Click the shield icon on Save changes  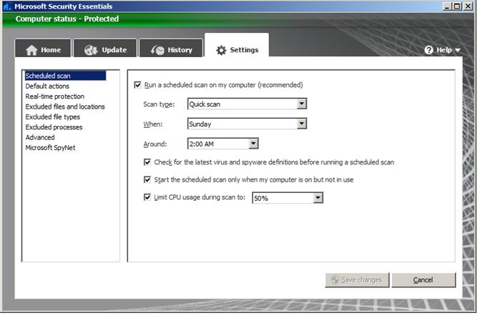336,280
